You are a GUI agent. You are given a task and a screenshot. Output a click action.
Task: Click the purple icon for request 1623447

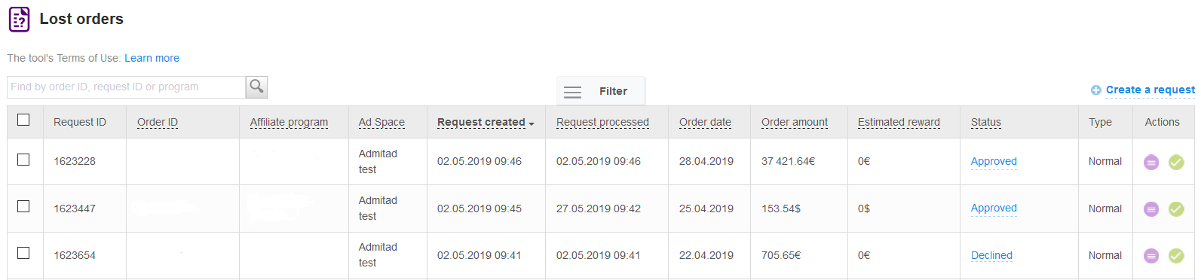coord(1151,208)
